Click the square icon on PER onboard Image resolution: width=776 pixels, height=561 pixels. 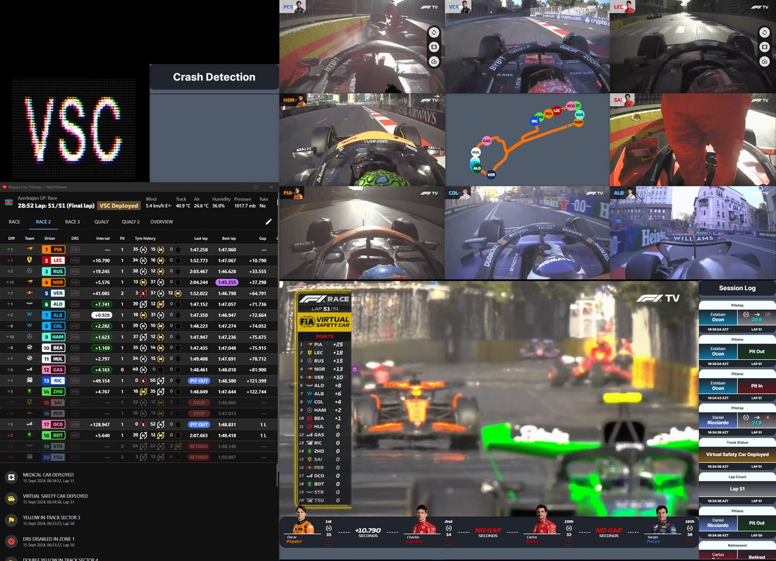click(434, 47)
